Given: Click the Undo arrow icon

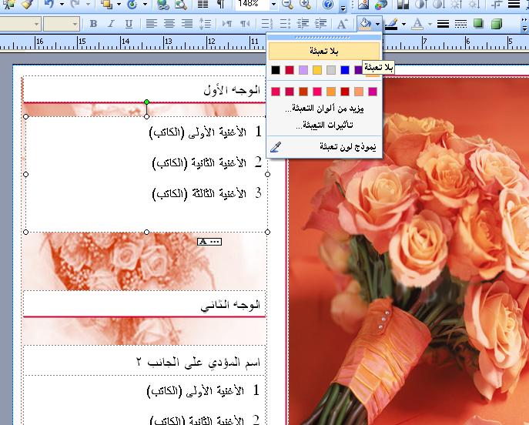Looking at the screenshot, I should coord(50,5).
